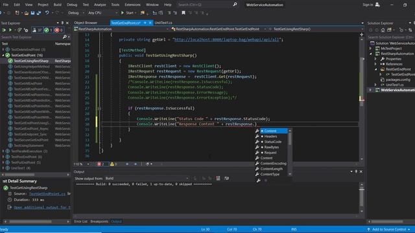Switch to the UnitTest1.cs tab
The width and height of the screenshot is (415, 233).
pyautogui.click(x=163, y=23)
